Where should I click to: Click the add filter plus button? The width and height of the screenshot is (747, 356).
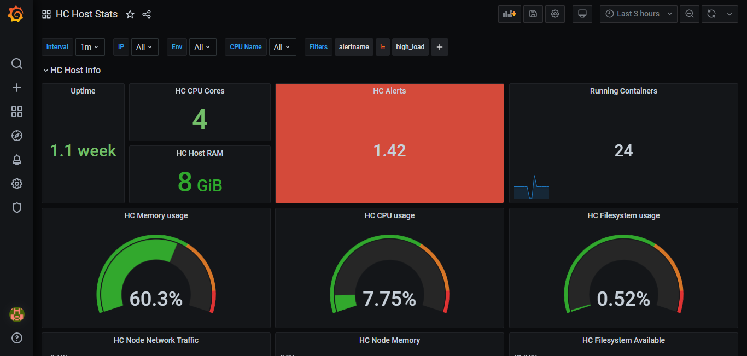(439, 47)
